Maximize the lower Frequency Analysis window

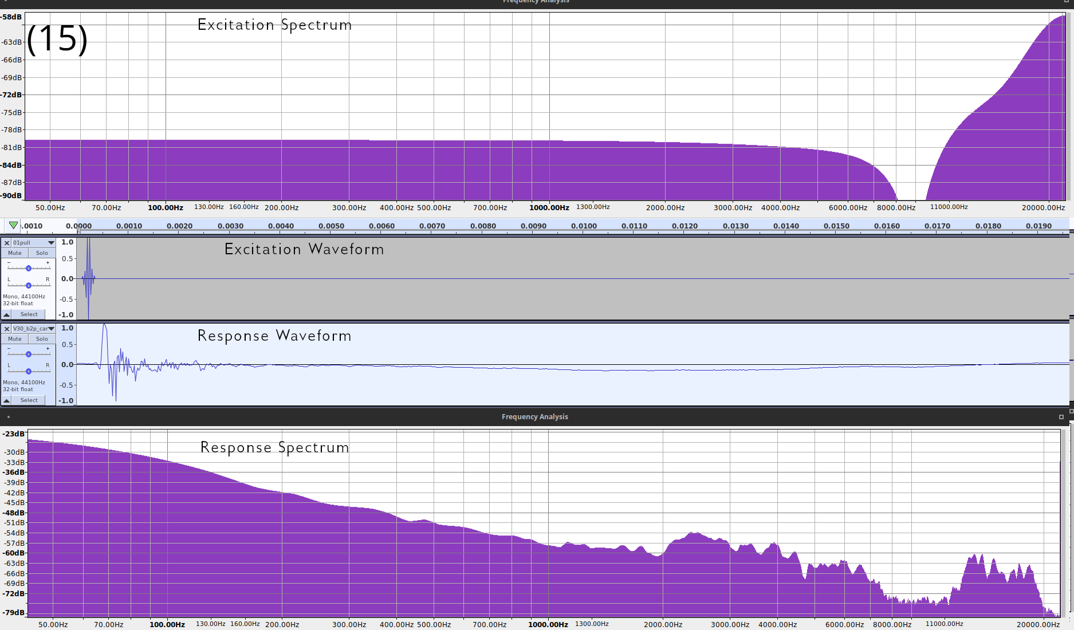[1061, 417]
